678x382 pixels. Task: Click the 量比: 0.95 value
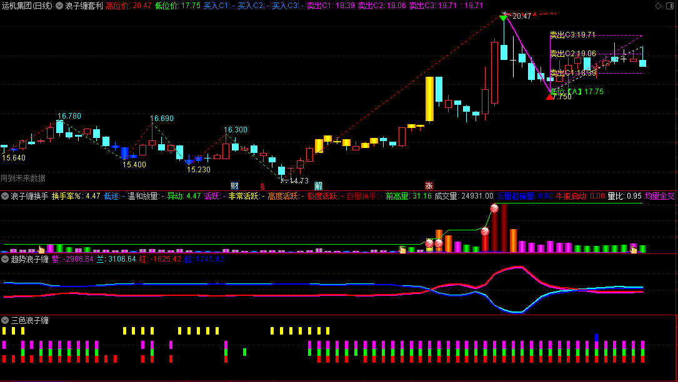point(624,196)
